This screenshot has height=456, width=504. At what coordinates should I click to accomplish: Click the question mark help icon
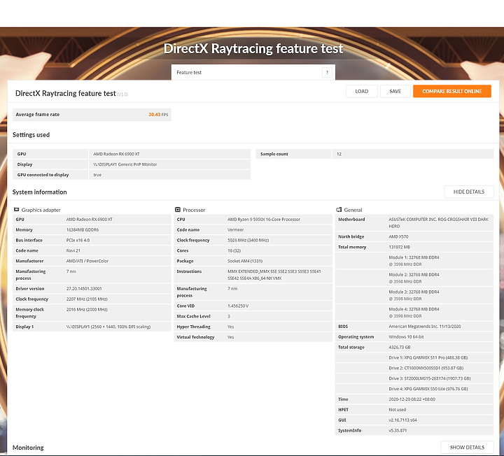click(x=327, y=72)
